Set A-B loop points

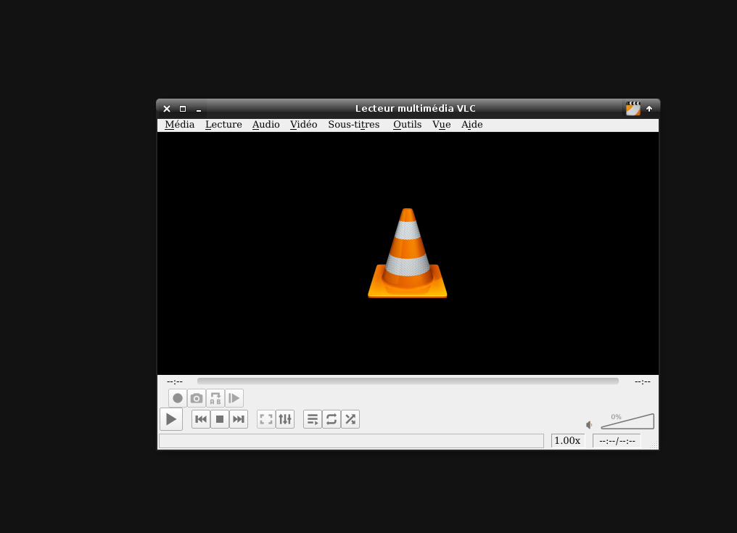point(215,399)
